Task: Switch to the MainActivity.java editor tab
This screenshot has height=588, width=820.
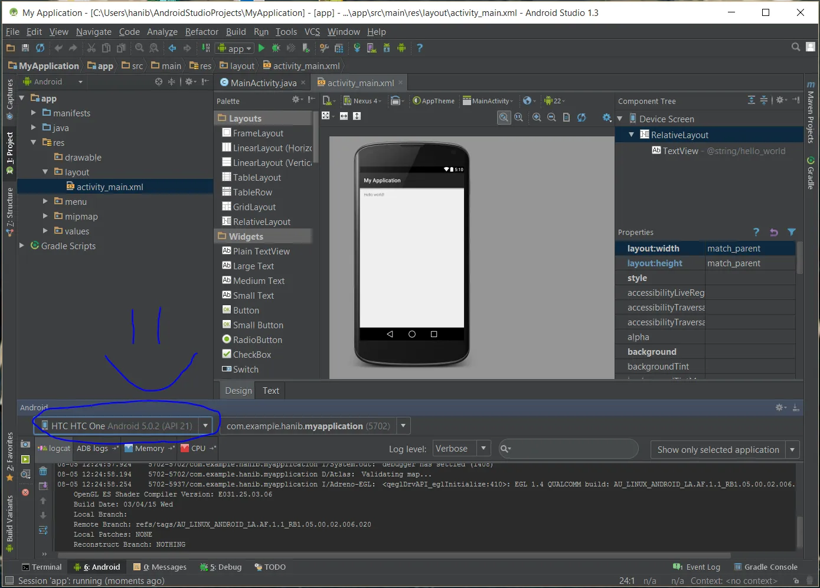Action: [263, 83]
